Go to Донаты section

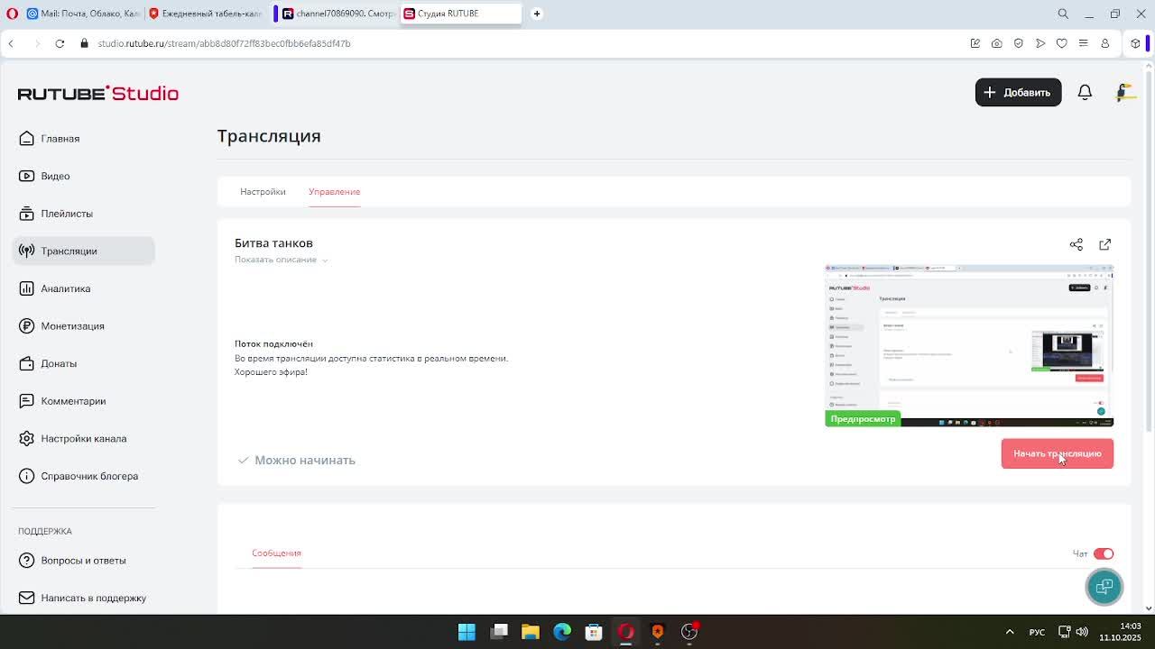59,363
